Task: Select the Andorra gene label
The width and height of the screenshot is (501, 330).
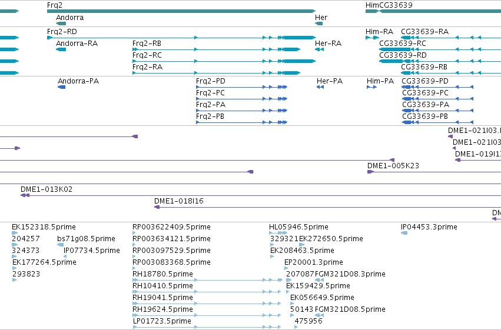Action: (x=69, y=18)
